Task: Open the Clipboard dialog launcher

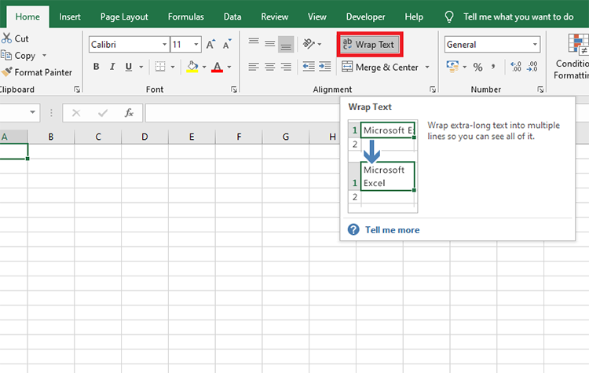Action: [77, 90]
